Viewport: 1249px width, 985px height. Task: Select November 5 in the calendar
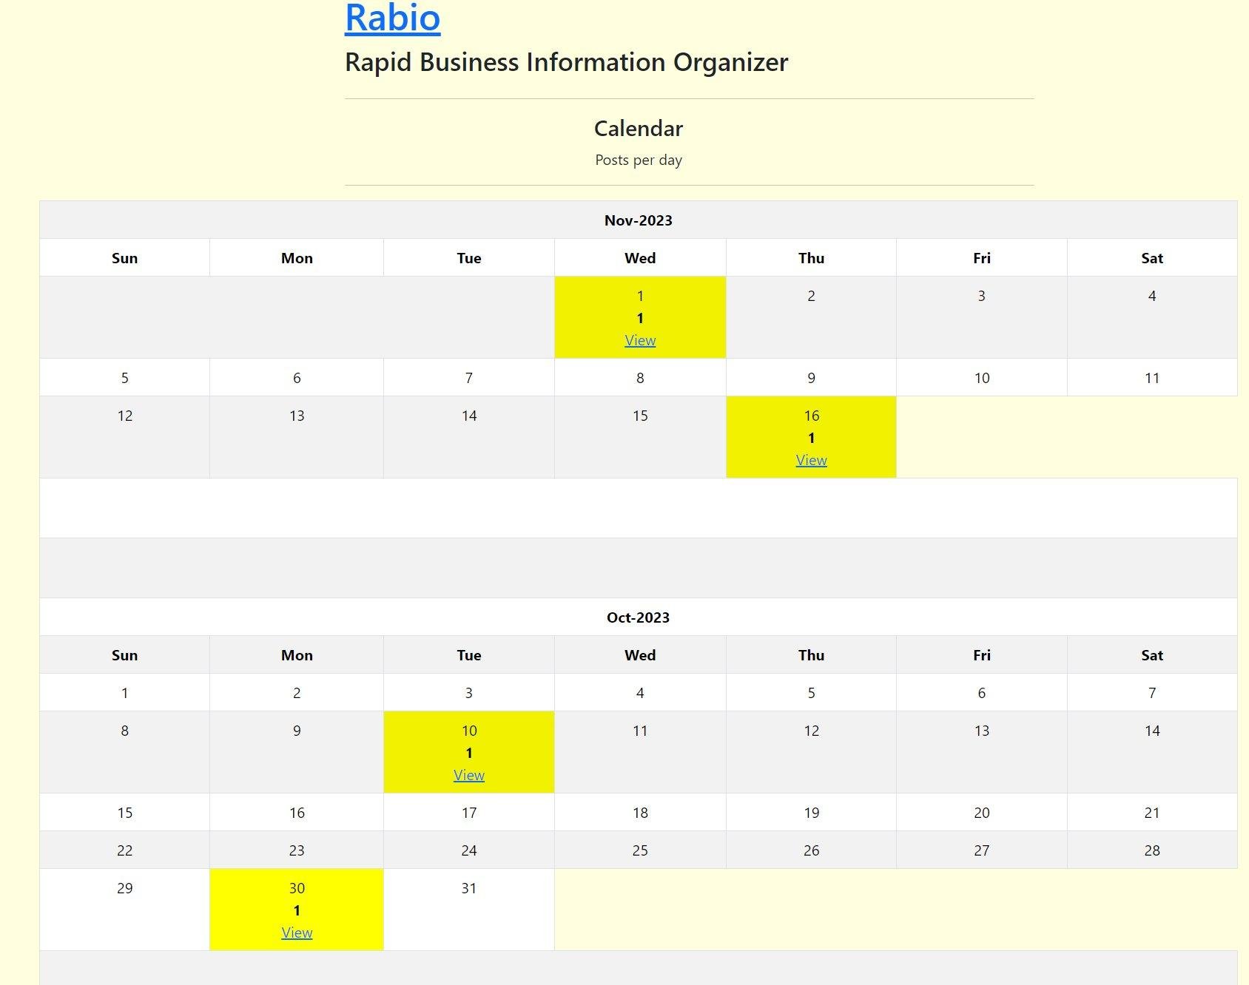(x=124, y=378)
